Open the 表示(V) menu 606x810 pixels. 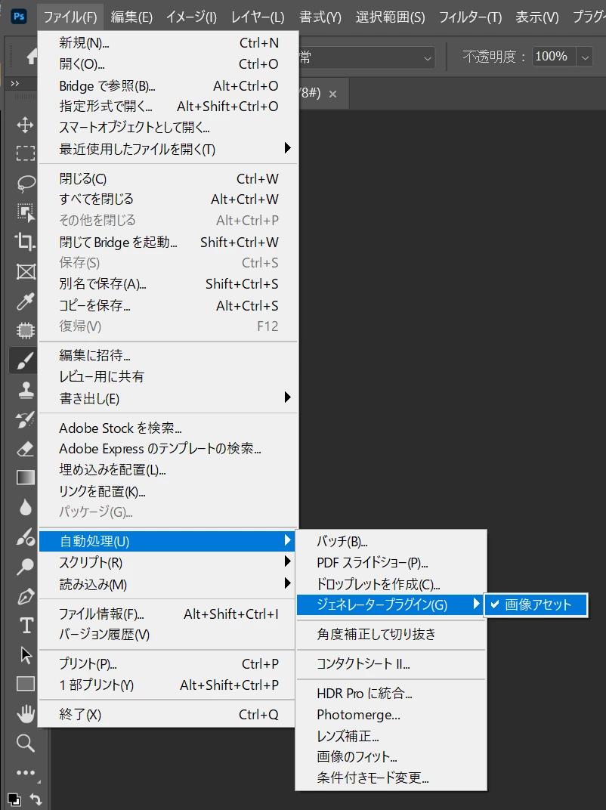coord(537,17)
